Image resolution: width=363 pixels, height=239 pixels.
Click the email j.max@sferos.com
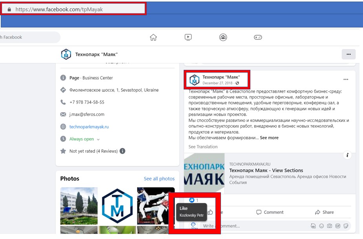pos(87,115)
